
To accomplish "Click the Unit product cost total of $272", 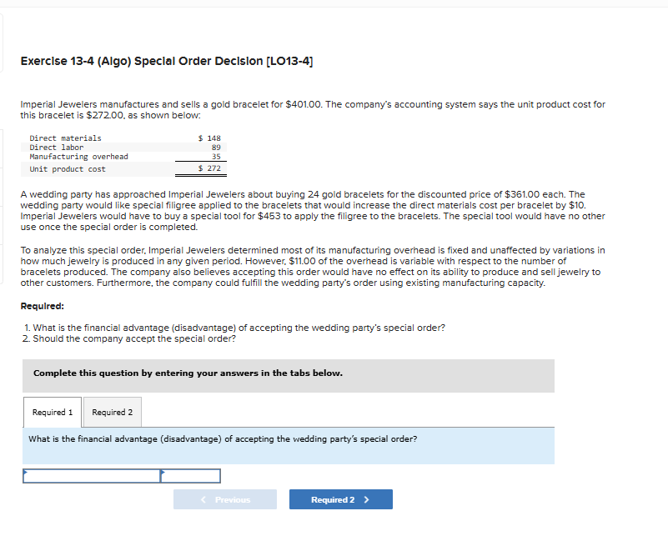I will tap(210, 168).
